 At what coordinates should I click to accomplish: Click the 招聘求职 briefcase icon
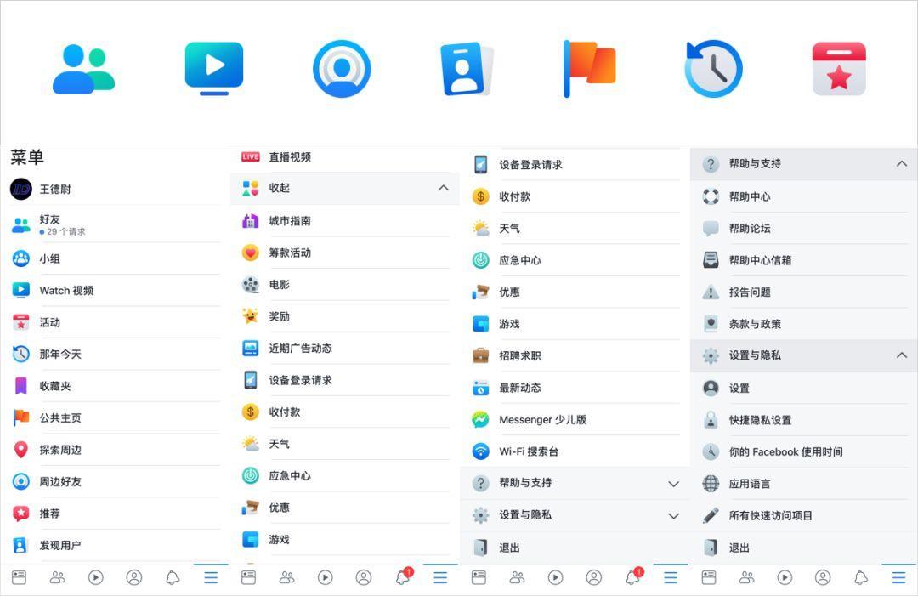tap(481, 356)
